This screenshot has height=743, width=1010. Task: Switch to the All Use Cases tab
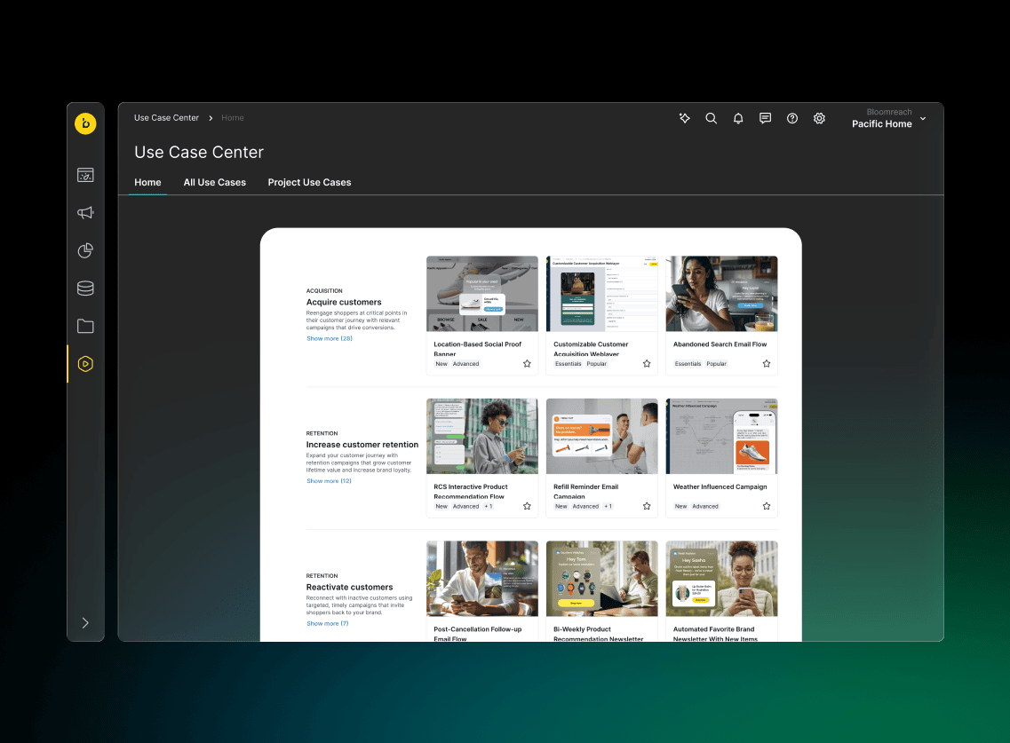point(215,182)
